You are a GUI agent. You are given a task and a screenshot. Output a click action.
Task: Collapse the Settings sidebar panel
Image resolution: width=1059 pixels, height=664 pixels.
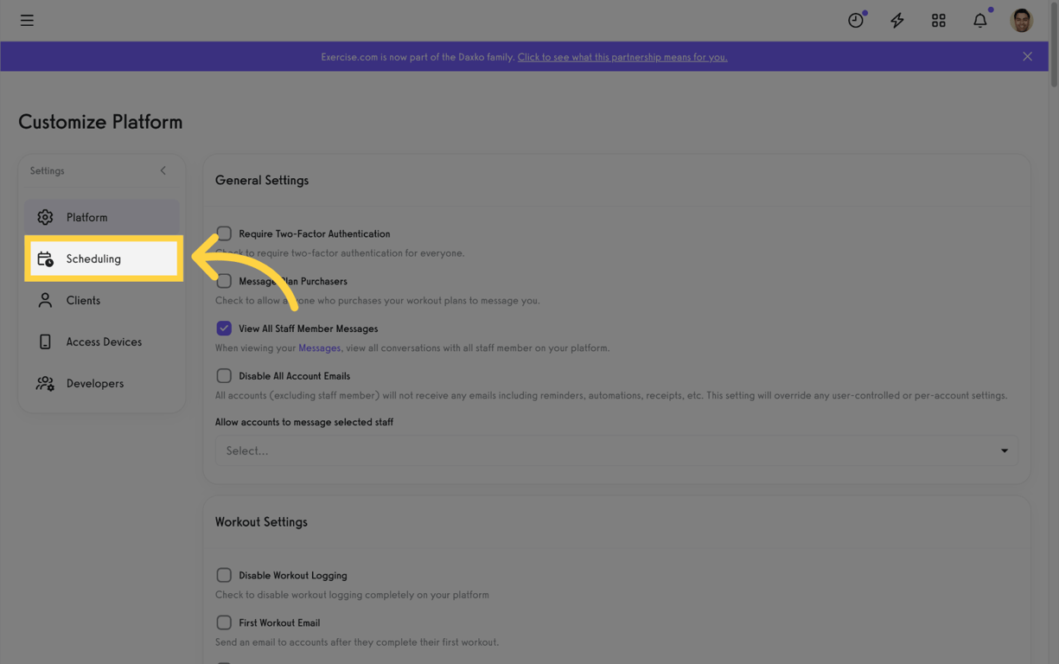tap(163, 170)
